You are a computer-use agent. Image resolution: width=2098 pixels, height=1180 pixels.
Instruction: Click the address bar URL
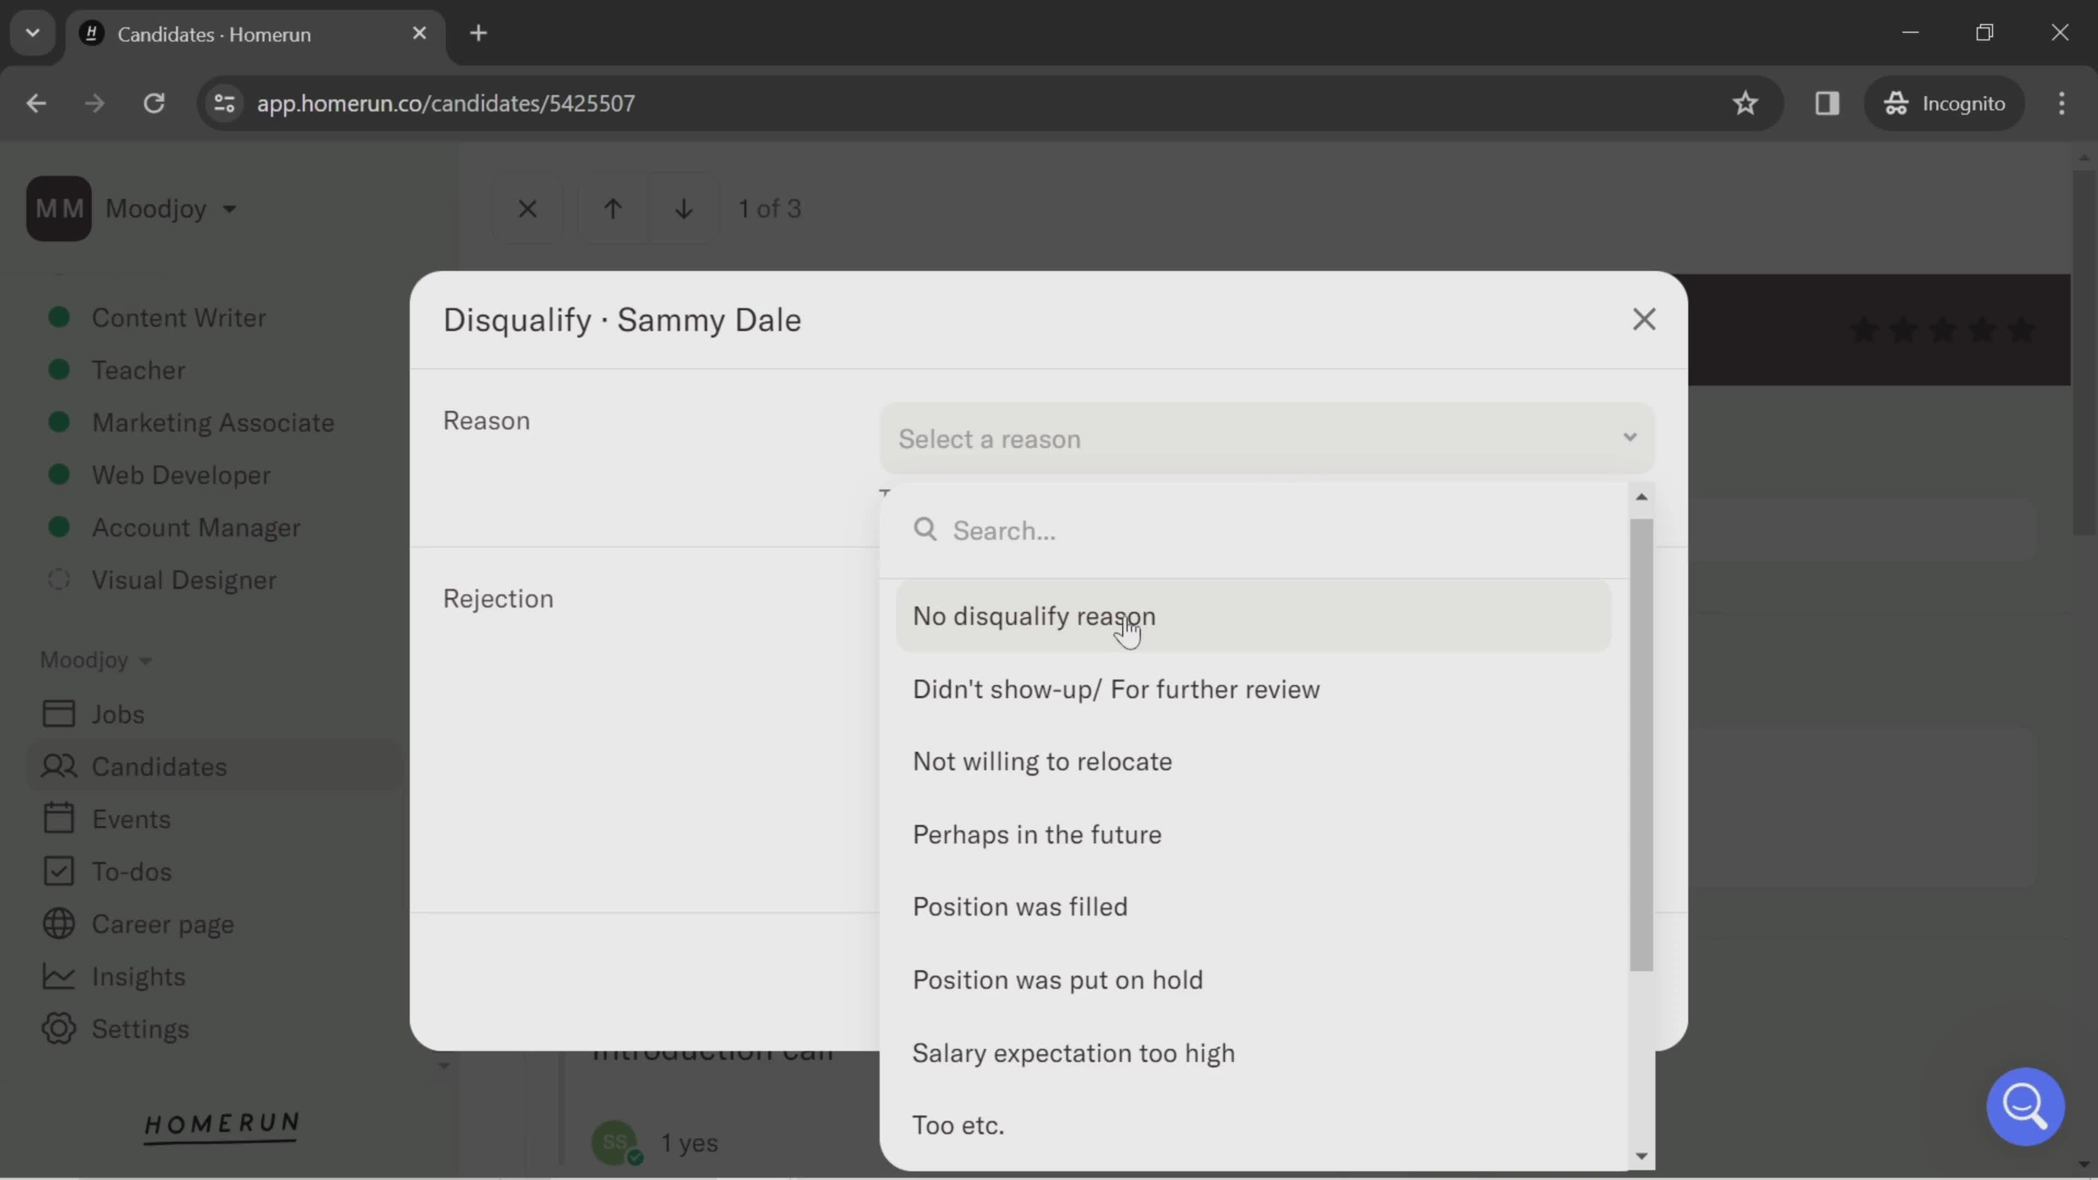(445, 103)
